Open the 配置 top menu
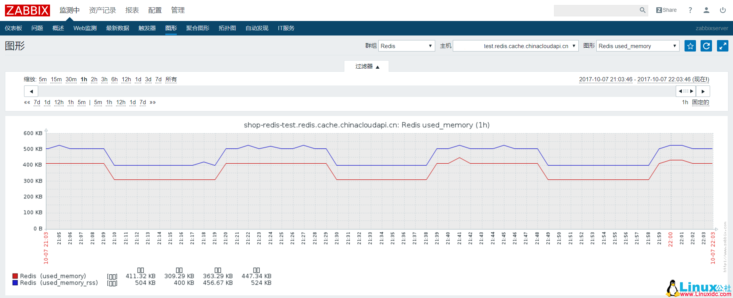 [x=155, y=10]
